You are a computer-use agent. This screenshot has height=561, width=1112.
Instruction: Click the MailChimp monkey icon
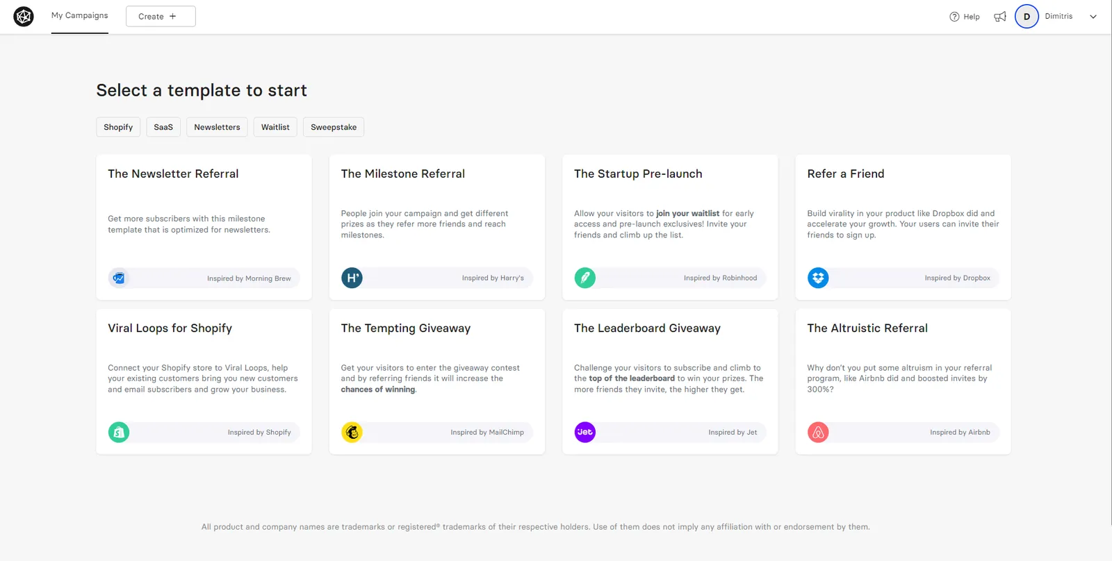click(x=352, y=432)
